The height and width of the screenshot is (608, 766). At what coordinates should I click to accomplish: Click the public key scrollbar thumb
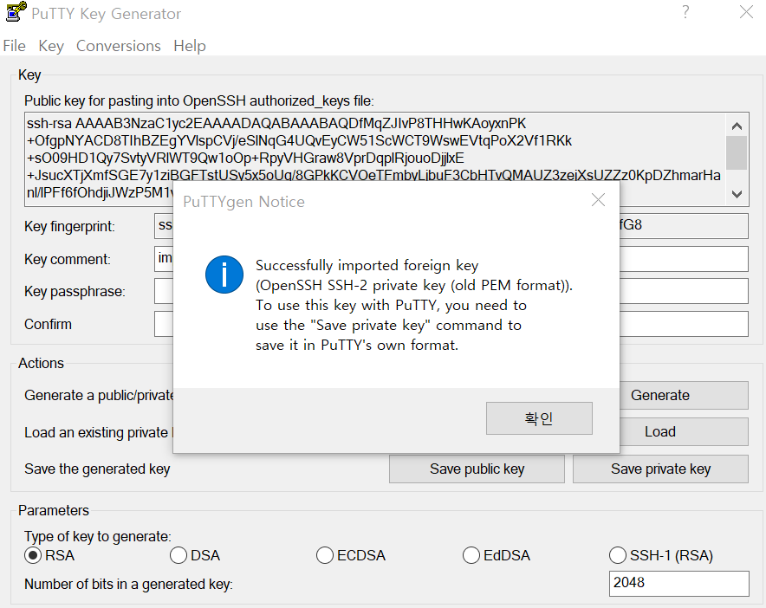point(737,152)
